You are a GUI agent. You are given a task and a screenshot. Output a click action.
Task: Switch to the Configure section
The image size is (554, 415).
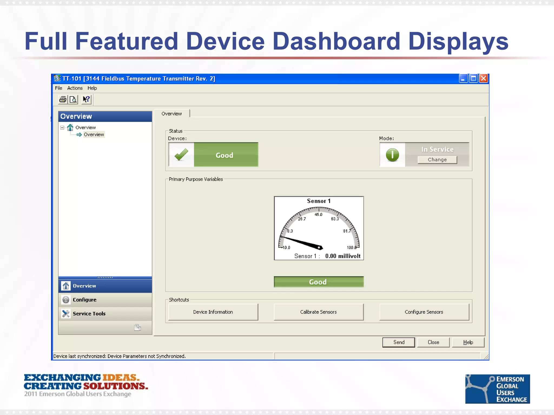click(x=105, y=300)
